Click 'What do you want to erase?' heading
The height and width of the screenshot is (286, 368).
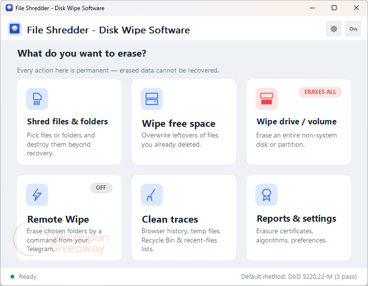(82, 54)
